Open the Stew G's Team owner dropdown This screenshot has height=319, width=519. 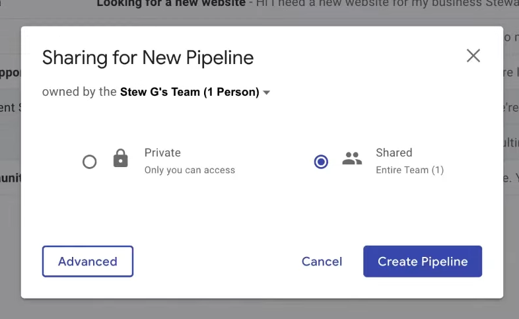pos(195,92)
